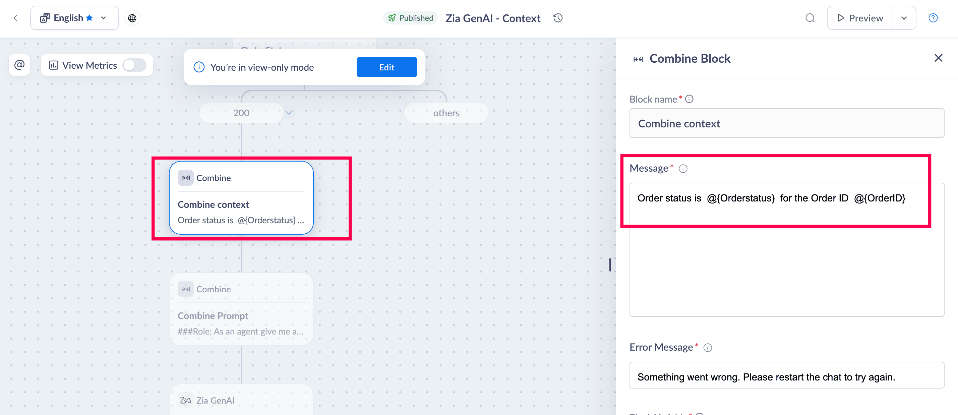Click the back arrow icon

coord(16,18)
